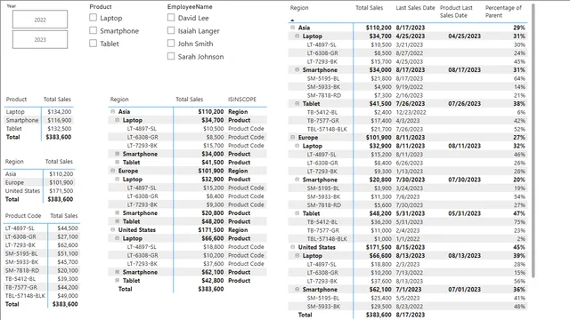Expand Tablet under Europe in ISINSCOPE matrix
Screen dimensions: 570x320
click(118, 221)
